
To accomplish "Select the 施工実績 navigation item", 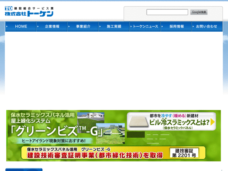I will point(114,26).
